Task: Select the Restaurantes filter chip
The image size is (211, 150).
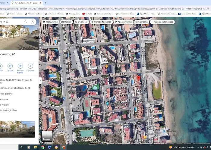Action: [50, 22]
